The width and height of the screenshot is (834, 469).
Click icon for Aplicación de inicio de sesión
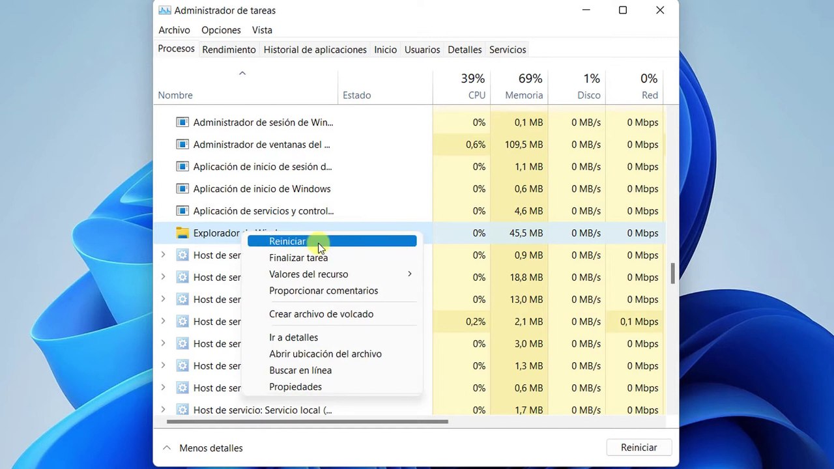(x=182, y=167)
